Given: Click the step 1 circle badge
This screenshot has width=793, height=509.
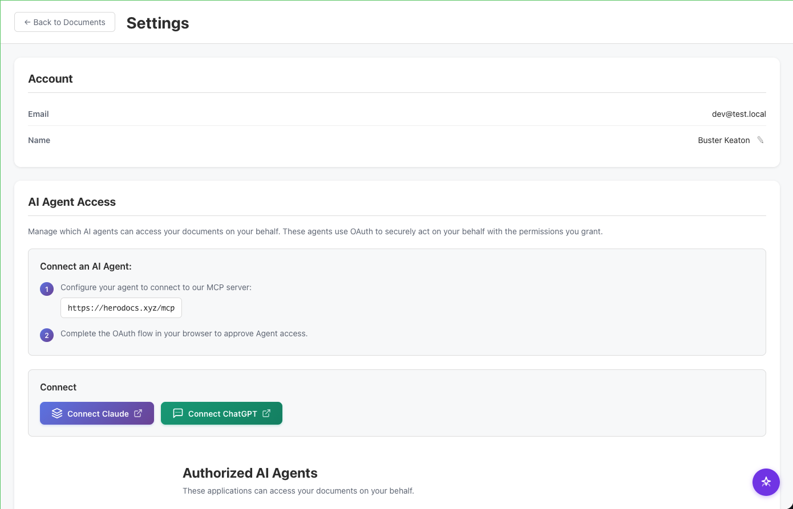Looking at the screenshot, I should tap(47, 289).
